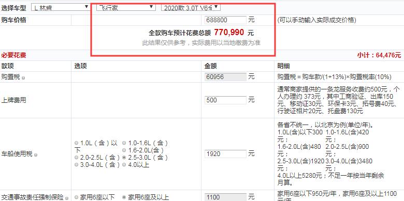Click the 选项 column header
The image size is (404, 201).
pos(81,66)
